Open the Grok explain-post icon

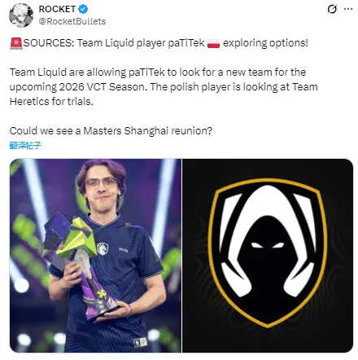coord(332,9)
